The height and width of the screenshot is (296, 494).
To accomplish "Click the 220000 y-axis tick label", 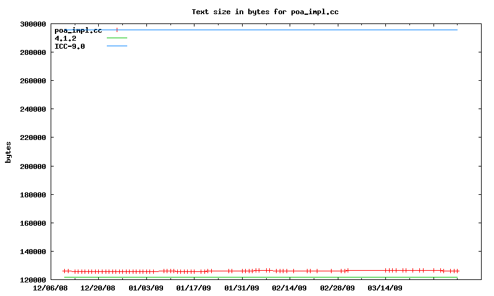I will coord(32,138).
